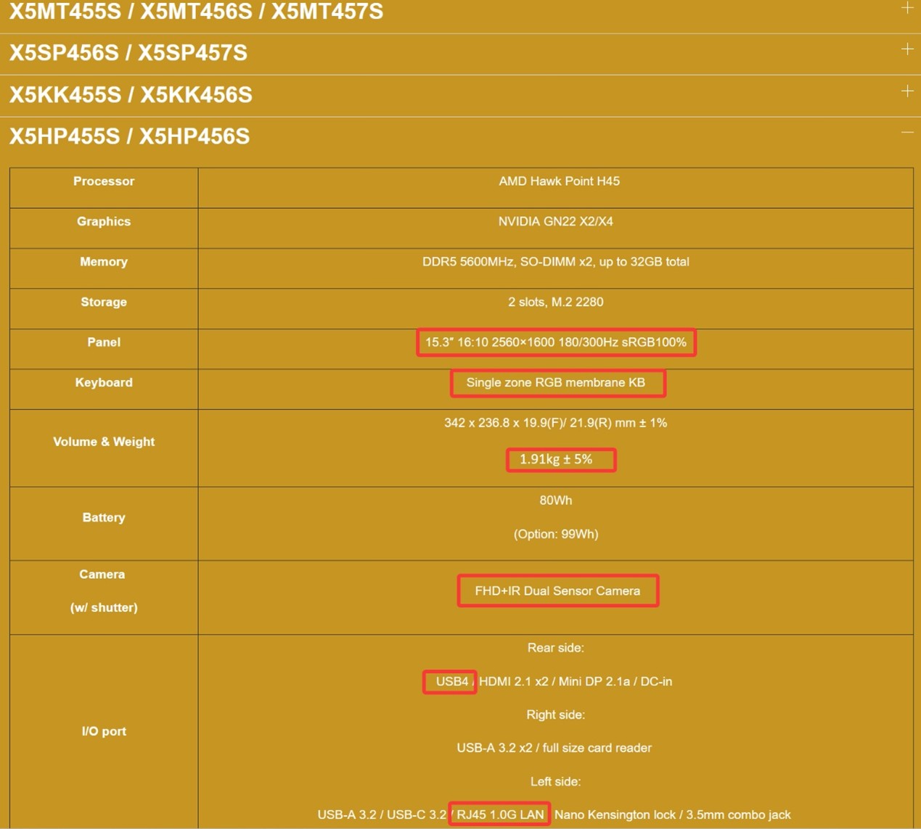The width and height of the screenshot is (921, 829).
Task: Select 'NVIDIA GN22 X2/X4' value
Action: tap(555, 221)
